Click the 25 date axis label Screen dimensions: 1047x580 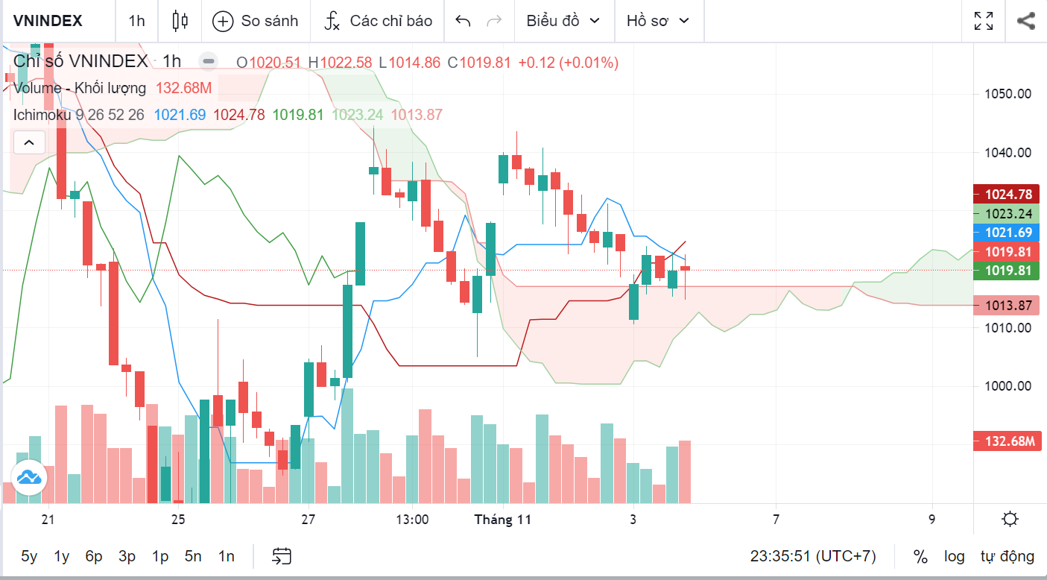[x=177, y=520]
